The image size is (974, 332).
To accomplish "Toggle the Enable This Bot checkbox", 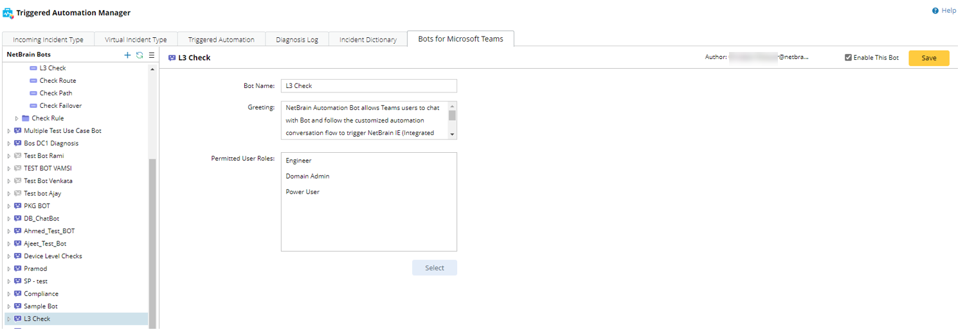I will [x=849, y=58].
